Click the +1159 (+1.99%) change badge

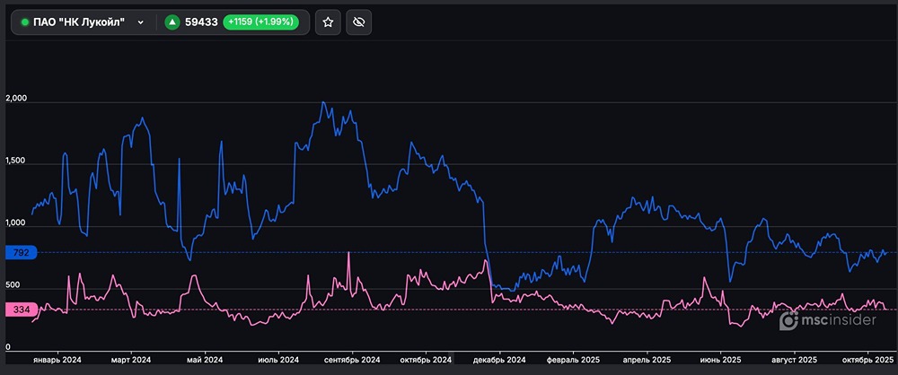(262, 22)
